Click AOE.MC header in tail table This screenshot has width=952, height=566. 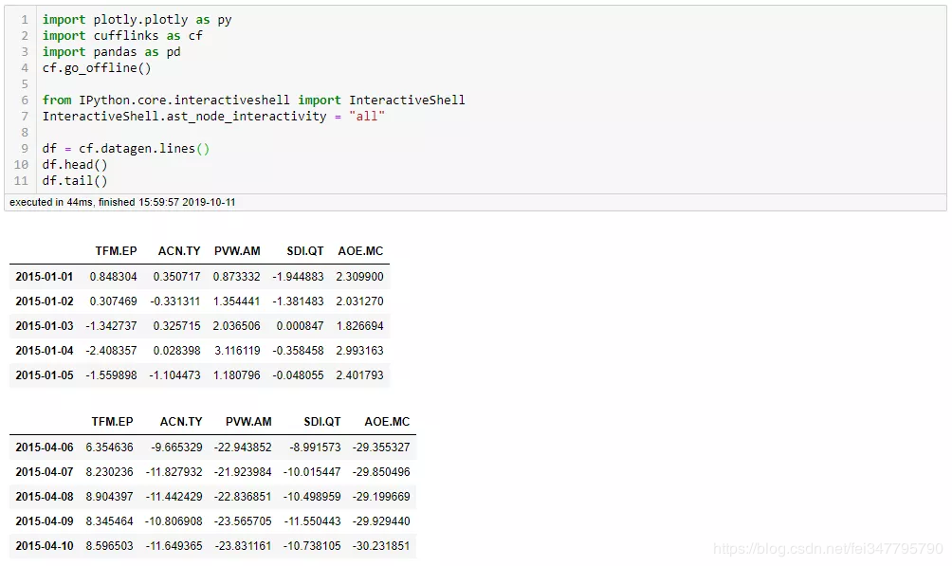tap(388, 422)
